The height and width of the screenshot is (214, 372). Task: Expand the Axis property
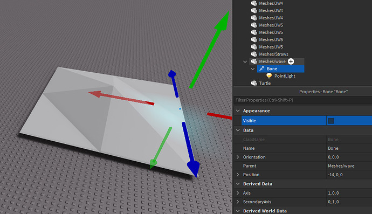point(238,193)
